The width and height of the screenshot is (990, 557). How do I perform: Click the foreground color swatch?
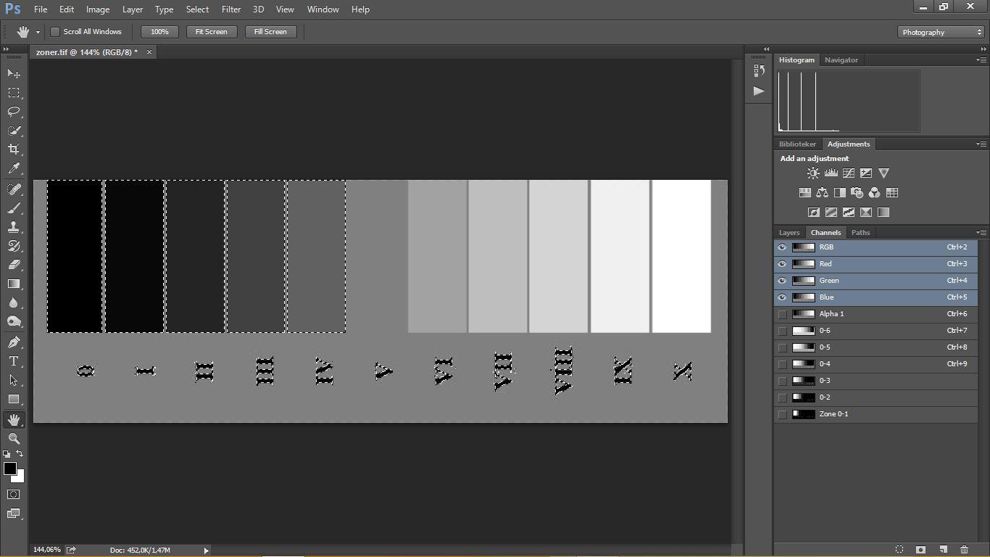(10, 469)
